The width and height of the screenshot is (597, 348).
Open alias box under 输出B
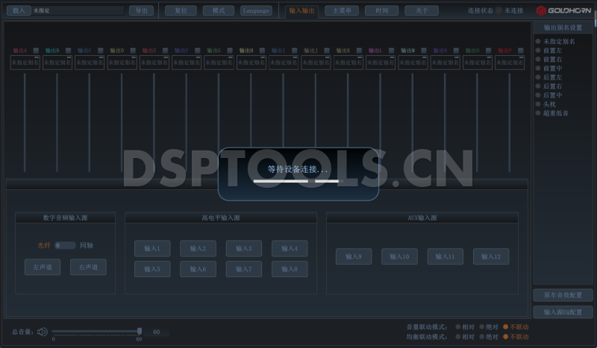[x=57, y=63]
